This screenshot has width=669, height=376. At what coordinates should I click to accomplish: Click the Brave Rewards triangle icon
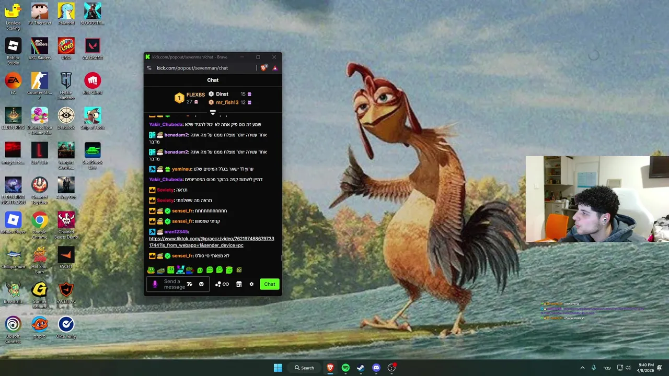[275, 68]
